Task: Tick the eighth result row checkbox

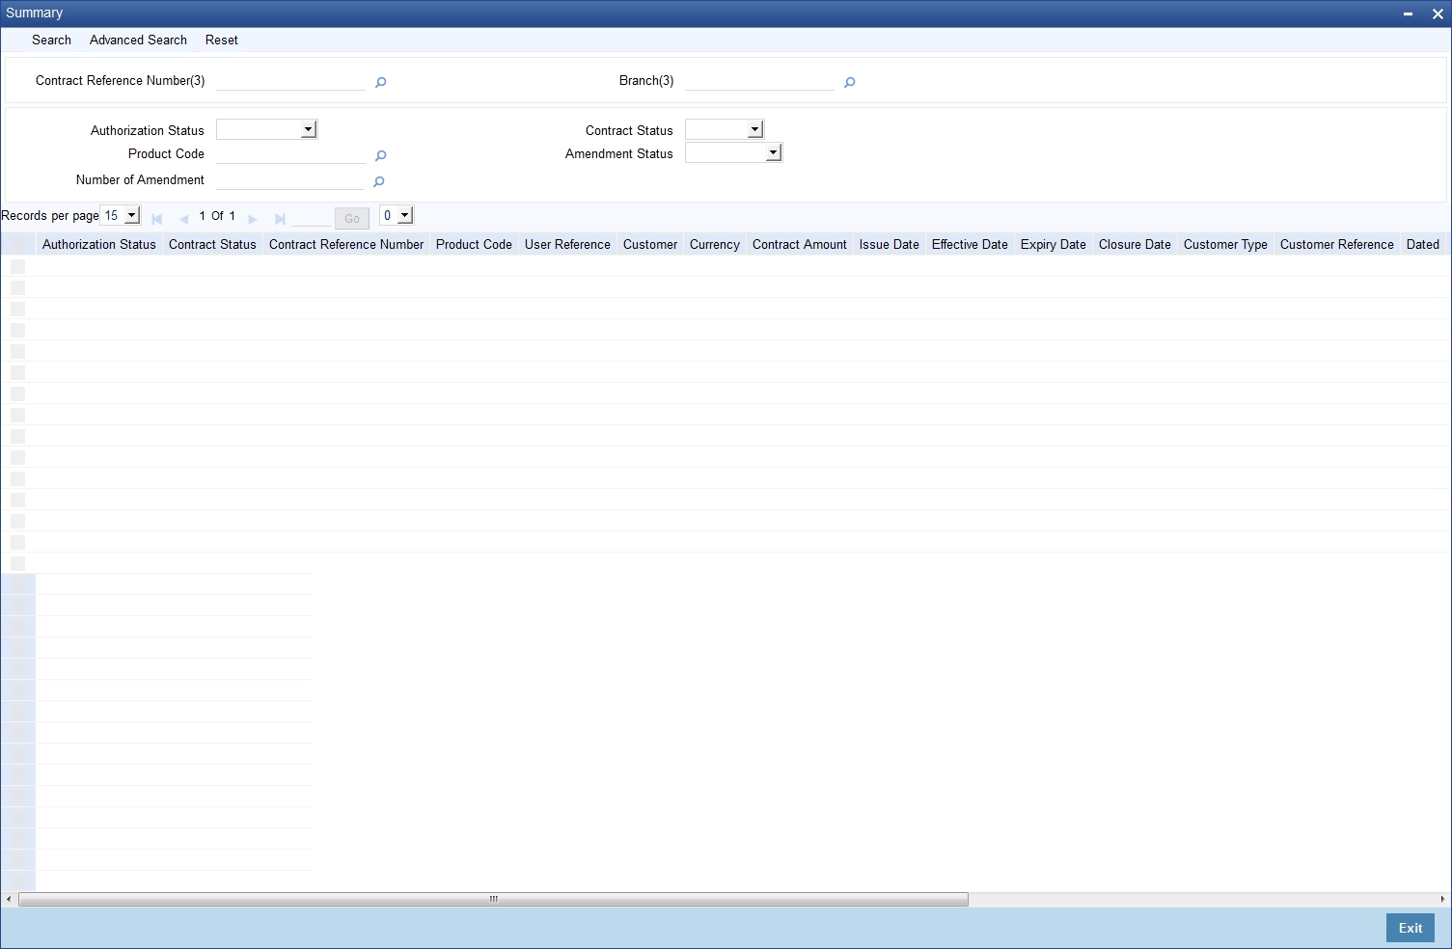Action: pyautogui.click(x=17, y=415)
